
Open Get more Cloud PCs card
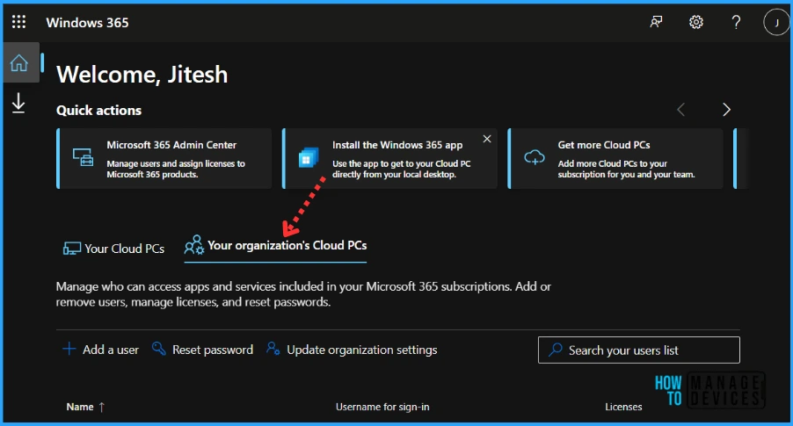click(x=615, y=159)
